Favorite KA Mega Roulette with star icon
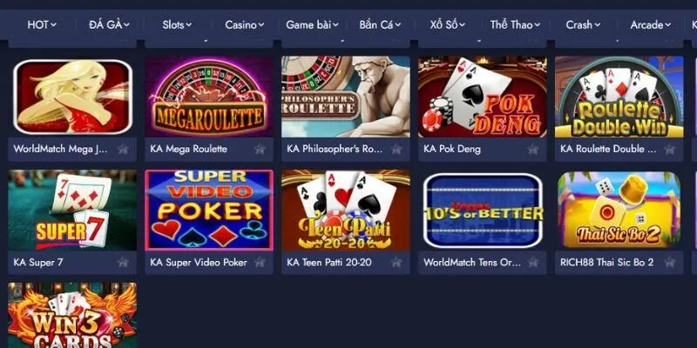 260,149
